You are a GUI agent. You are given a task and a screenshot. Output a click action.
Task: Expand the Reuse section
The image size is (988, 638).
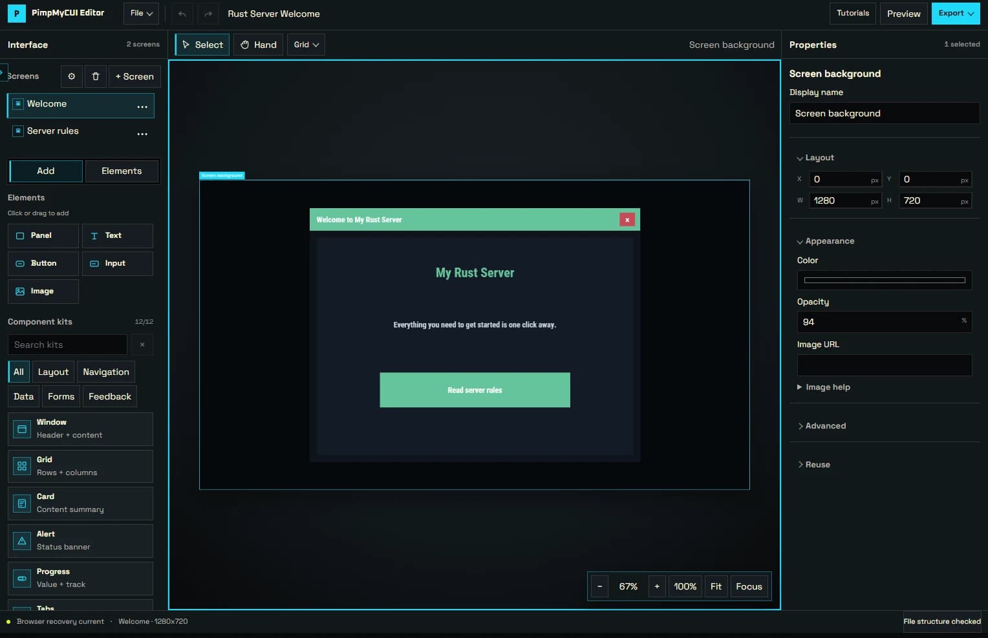tap(814, 465)
